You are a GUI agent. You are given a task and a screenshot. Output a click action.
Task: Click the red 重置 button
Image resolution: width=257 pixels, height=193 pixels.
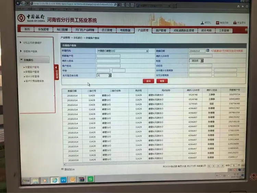pyautogui.click(x=162, y=81)
